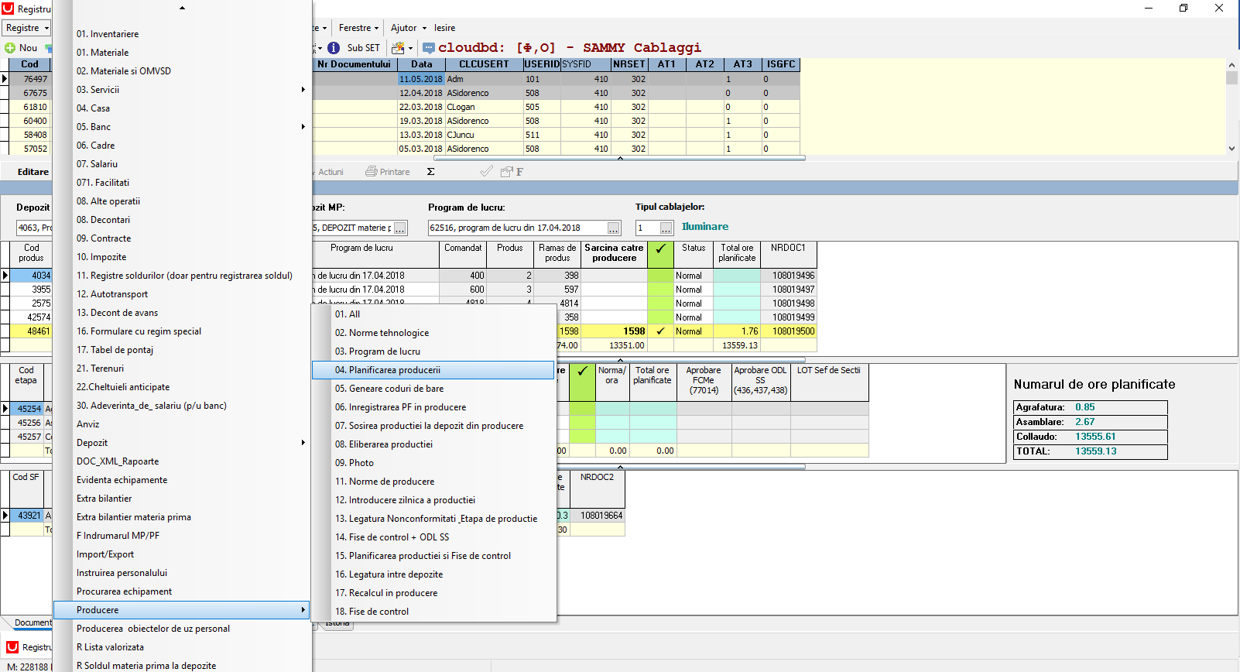
Task: Click the Nou button label
Action: coord(28,48)
